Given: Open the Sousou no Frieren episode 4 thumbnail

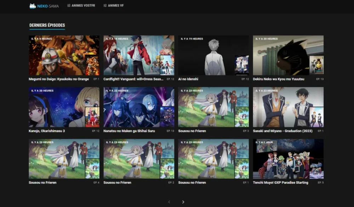Looking at the screenshot, I should [64, 159].
